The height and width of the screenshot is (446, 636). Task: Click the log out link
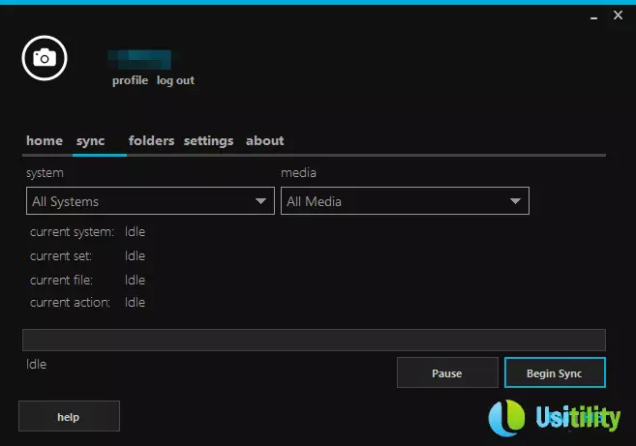coord(175,80)
